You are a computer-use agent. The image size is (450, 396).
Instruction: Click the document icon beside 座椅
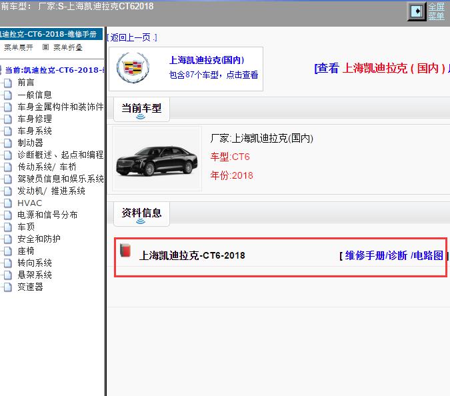coord(8,251)
